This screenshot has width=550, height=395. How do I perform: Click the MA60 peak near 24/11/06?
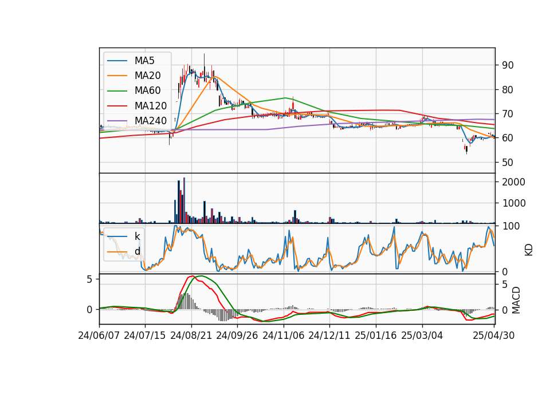coord(285,98)
